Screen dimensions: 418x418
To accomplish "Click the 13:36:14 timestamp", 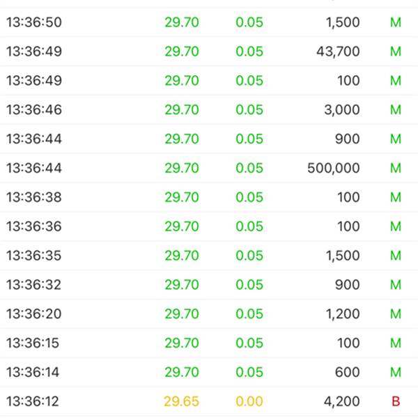I will click(x=33, y=372).
